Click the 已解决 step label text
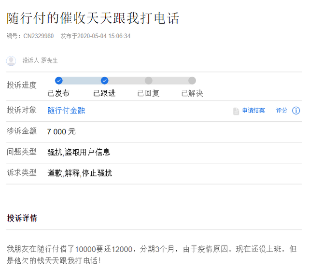Image resolution: width=309 pixels, height=271 pixels. [x=192, y=93]
